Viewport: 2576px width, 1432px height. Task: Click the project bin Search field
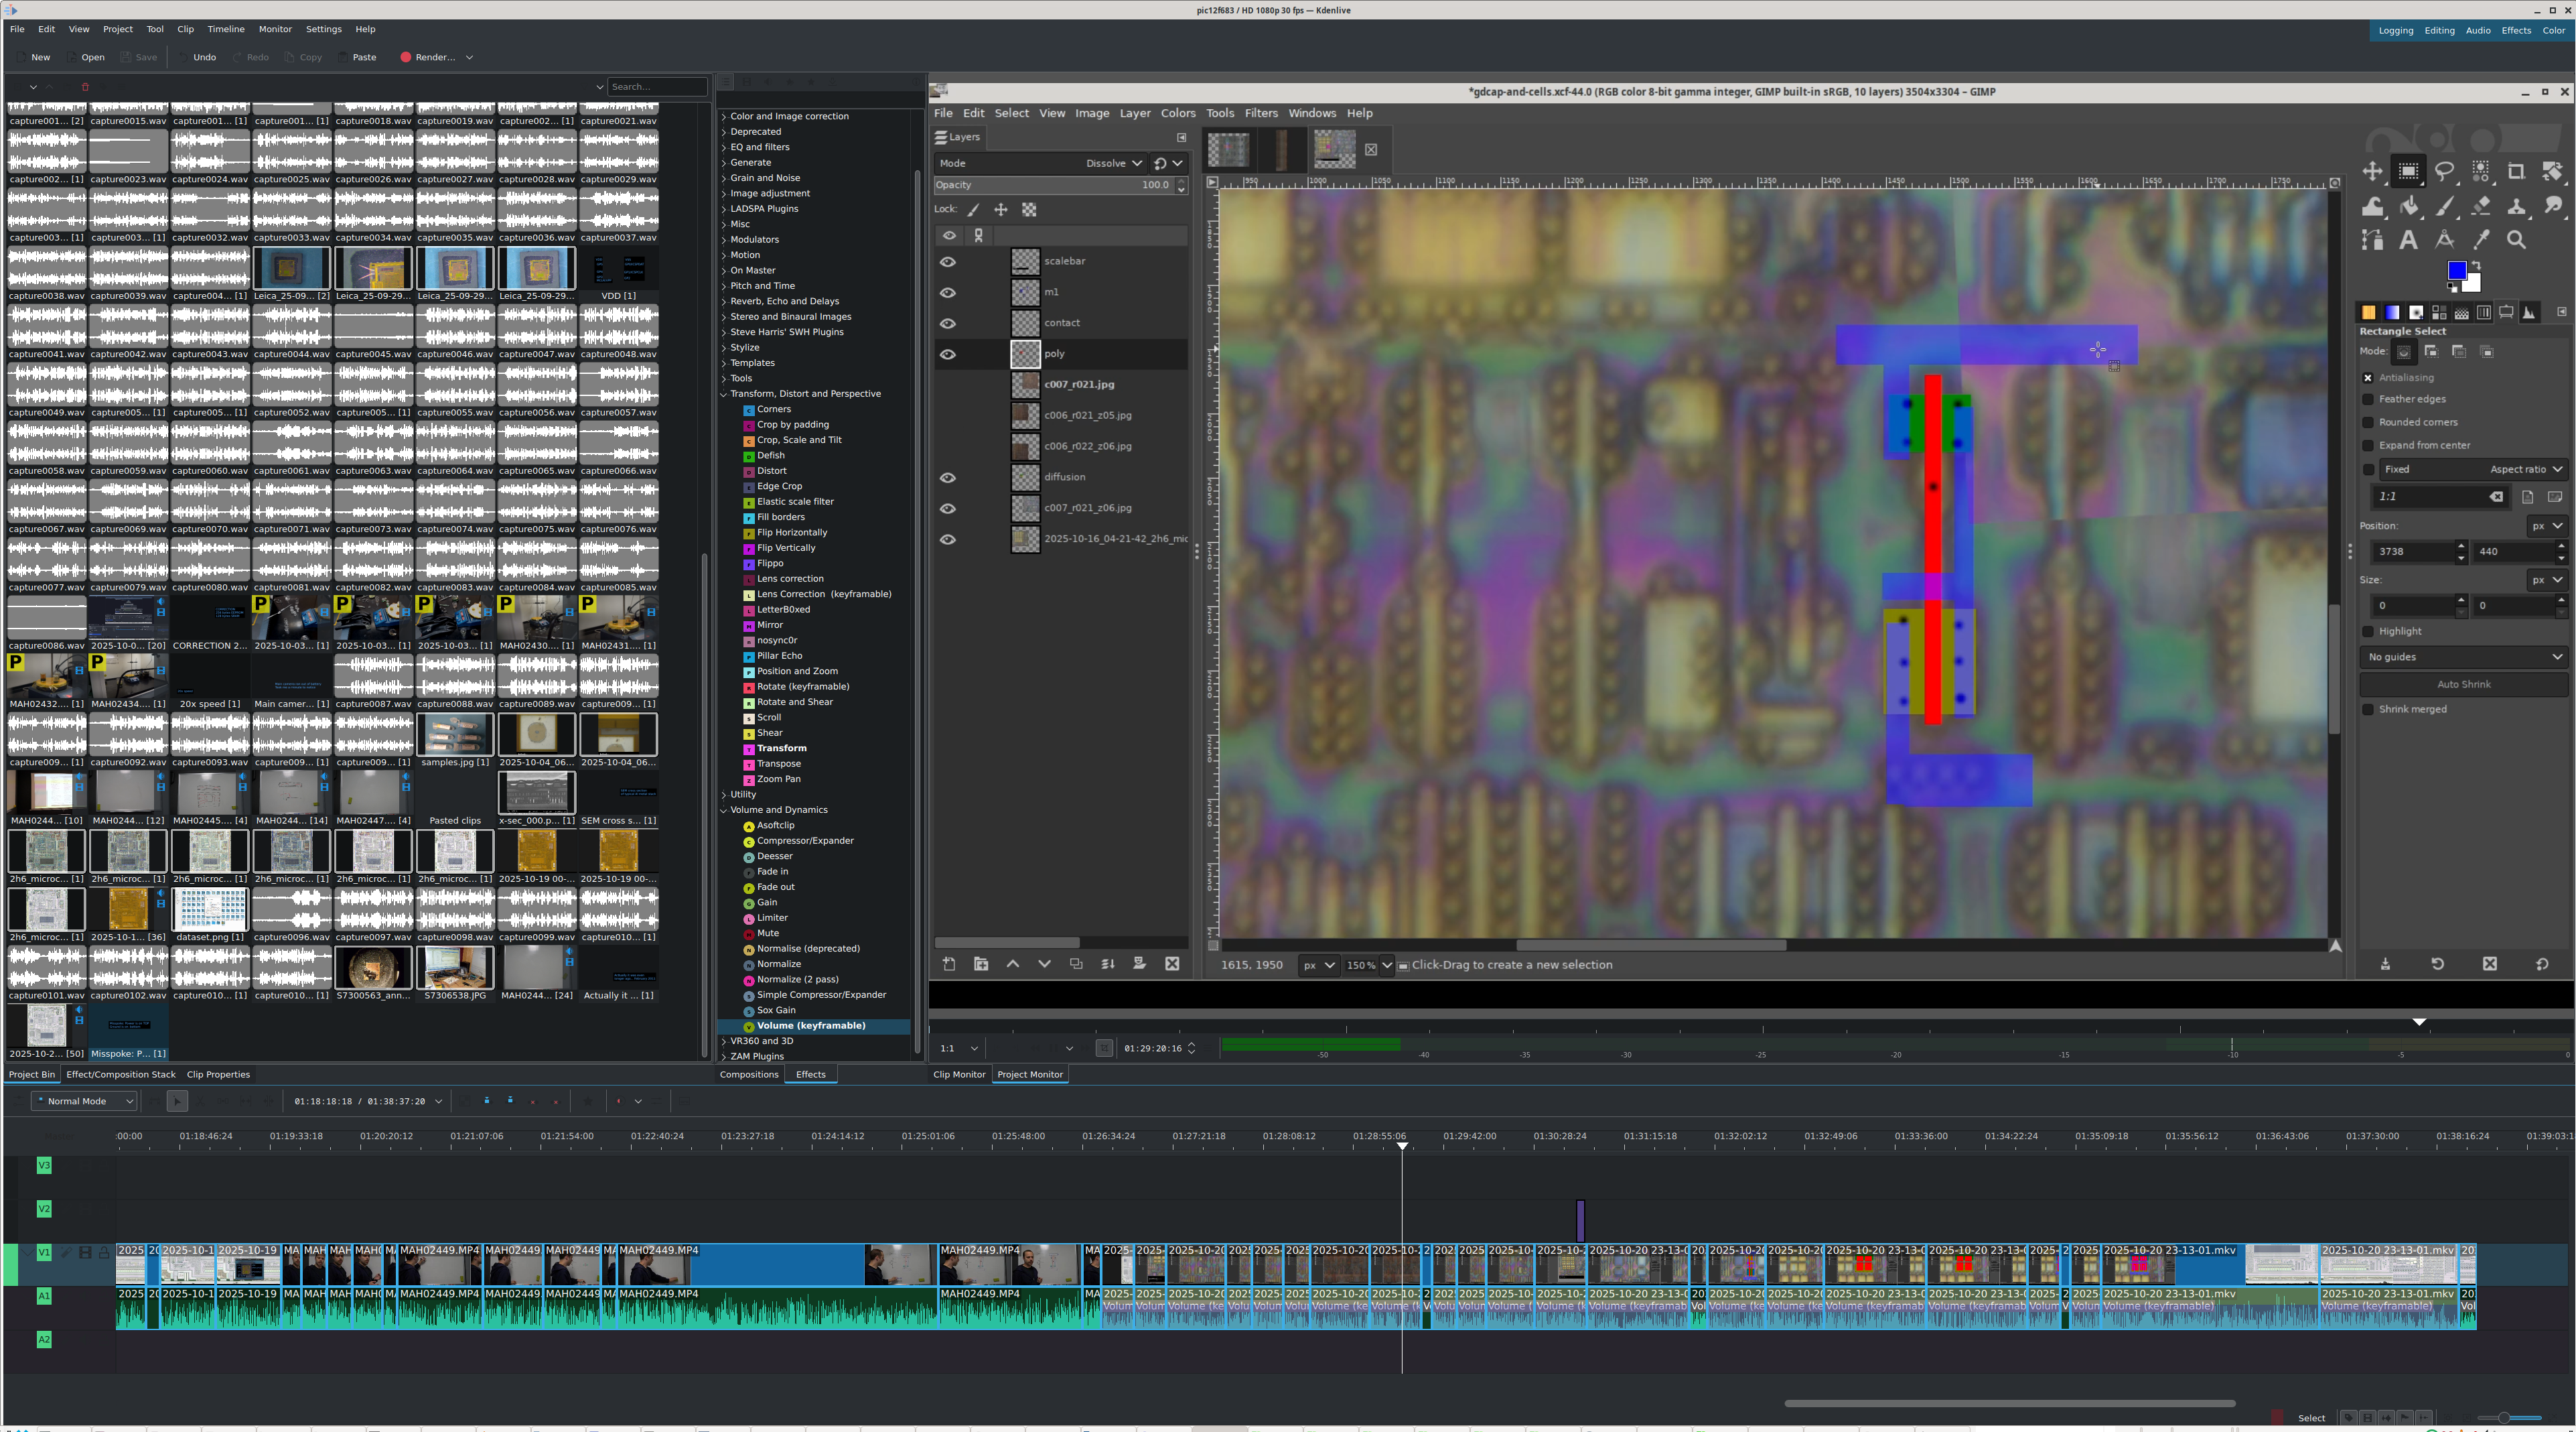pyautogui.click(x=656, y=86)
